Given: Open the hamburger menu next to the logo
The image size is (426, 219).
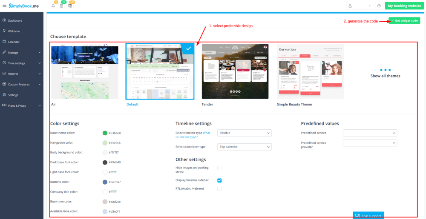Looking at the screenshot, I should [4, 6].
